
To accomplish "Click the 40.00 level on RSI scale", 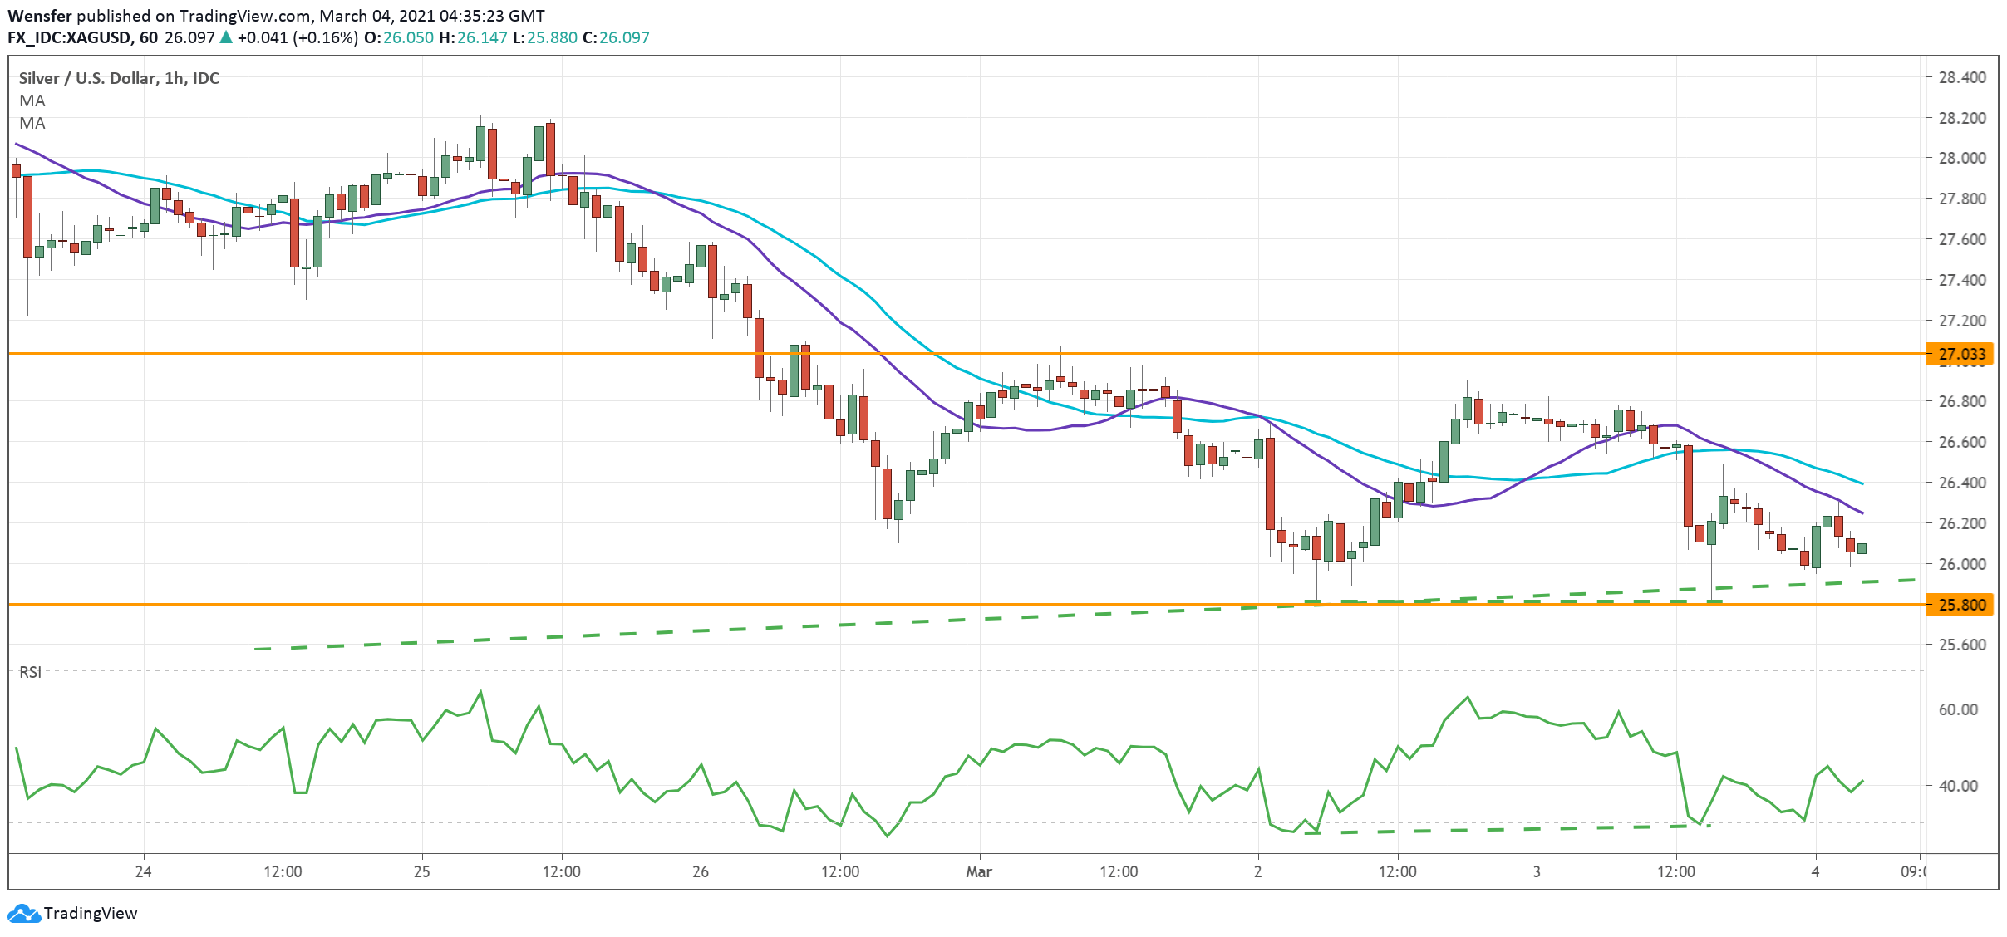I will click(x=1957, y=786).
